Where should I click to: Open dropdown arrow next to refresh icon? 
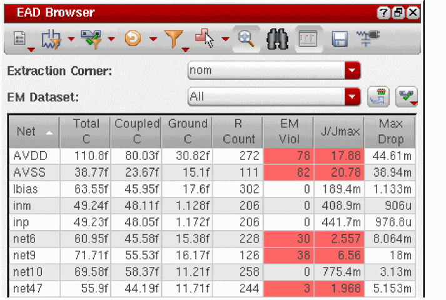(153, 39)
